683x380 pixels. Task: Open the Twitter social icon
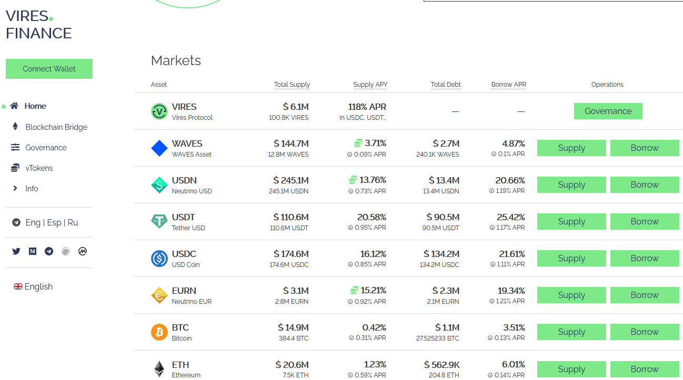coord(16,251)
